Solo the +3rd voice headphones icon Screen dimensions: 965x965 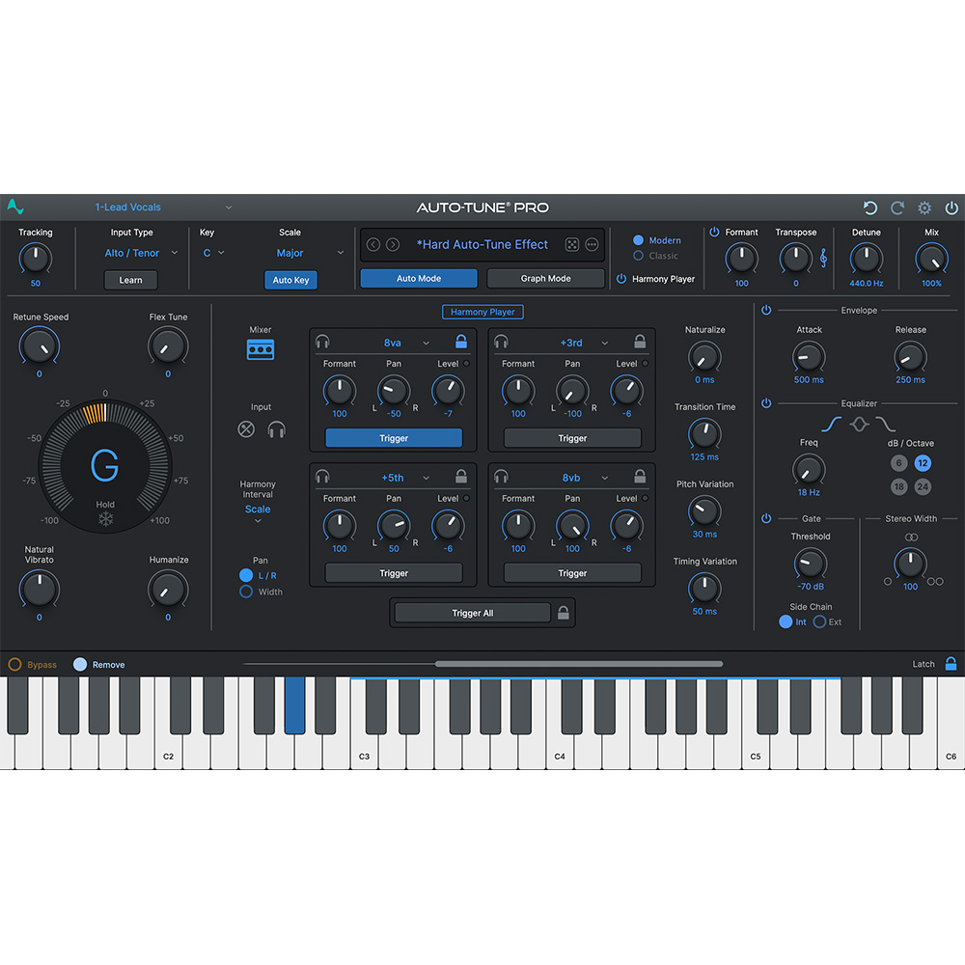[501, 342]
